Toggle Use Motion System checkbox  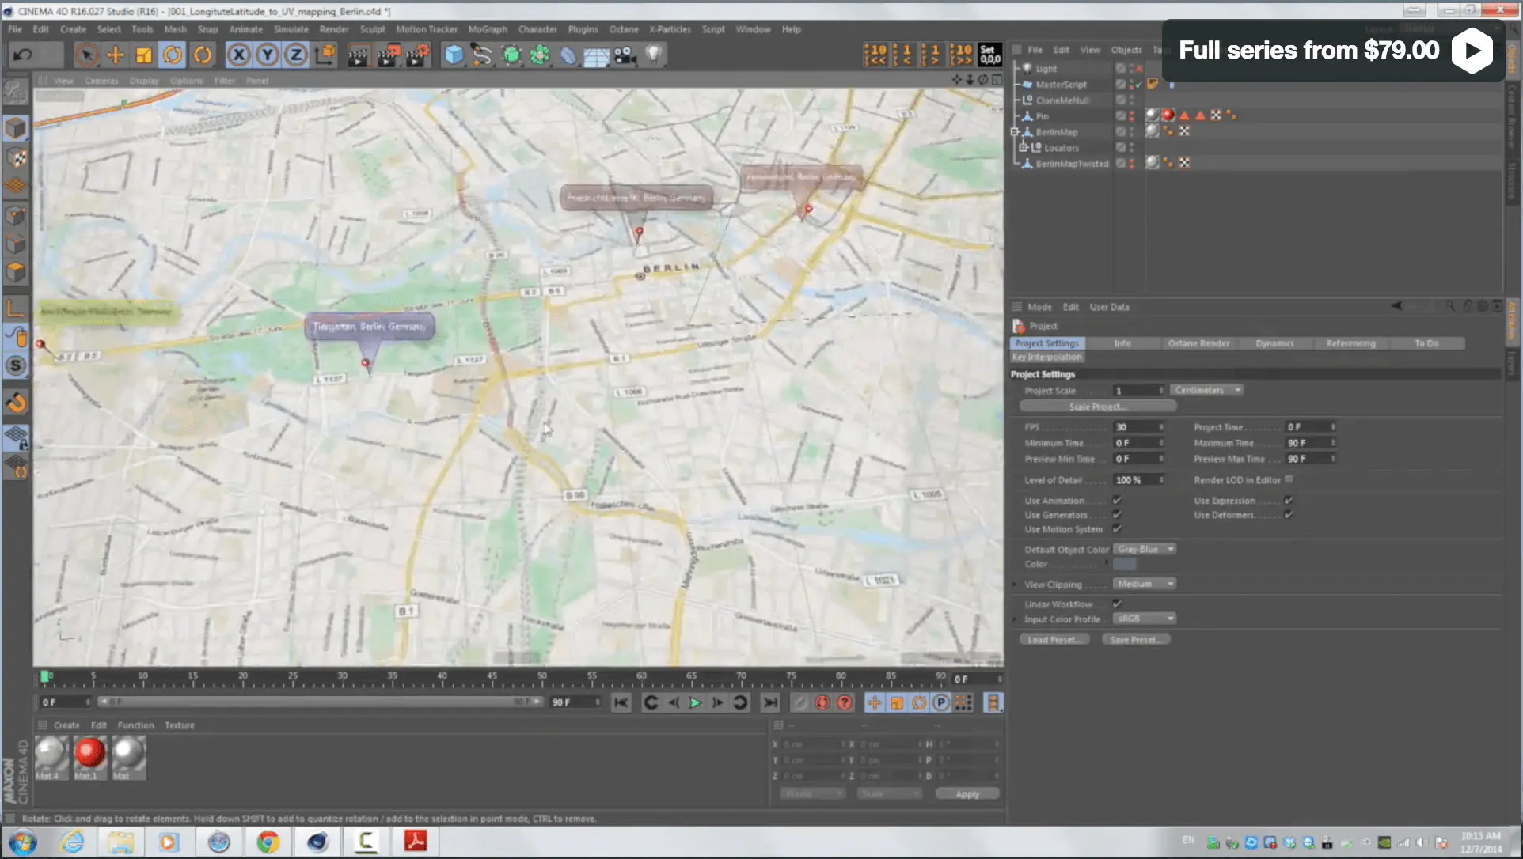1117,529
